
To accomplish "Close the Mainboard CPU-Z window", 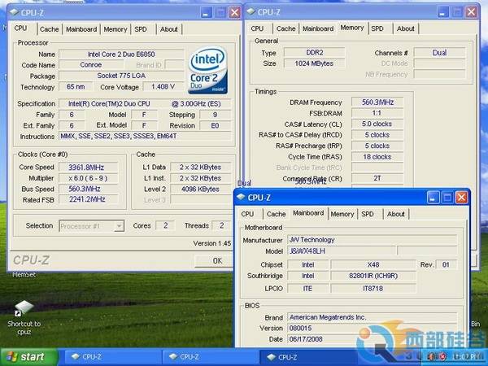I will click(461, 198).
